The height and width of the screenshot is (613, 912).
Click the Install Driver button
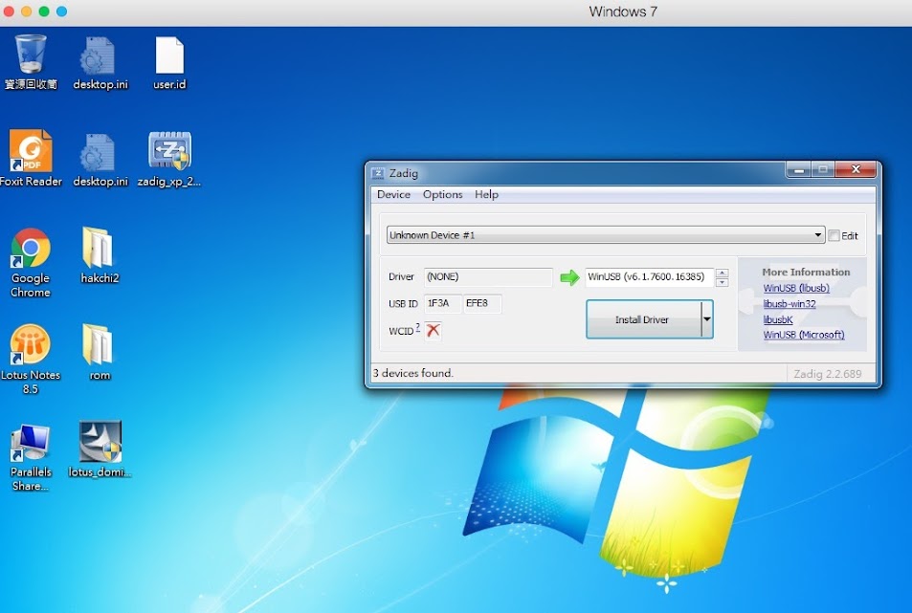pyautogui.click(x=642, y=319)
